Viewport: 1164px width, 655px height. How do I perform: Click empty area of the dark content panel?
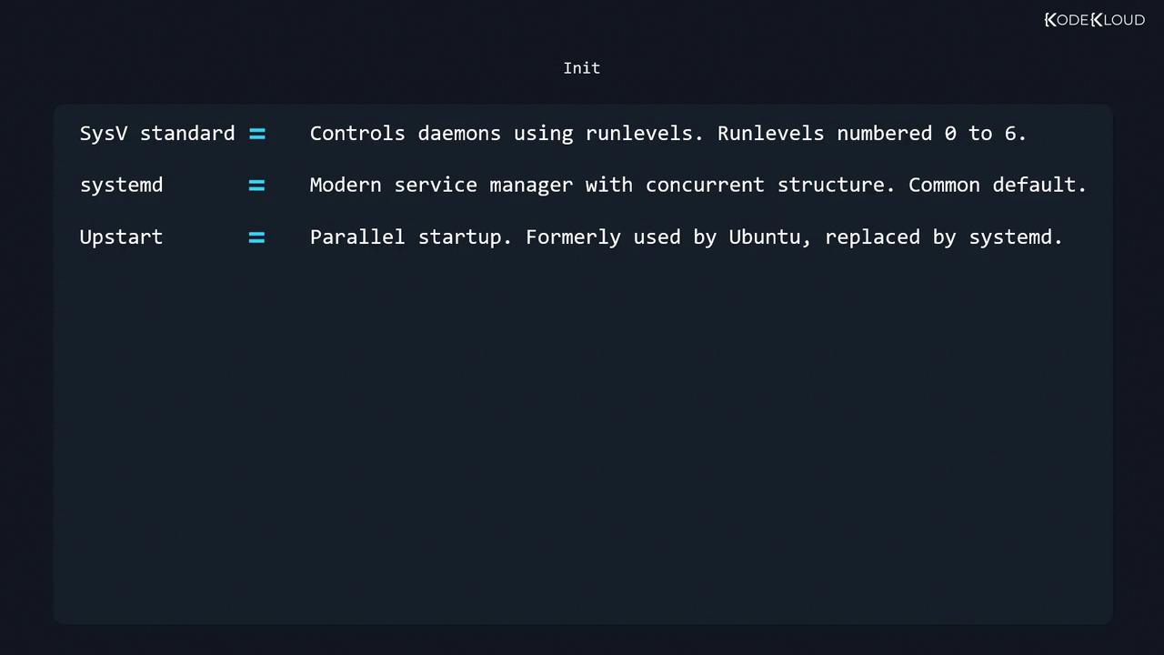pos(582,437)
